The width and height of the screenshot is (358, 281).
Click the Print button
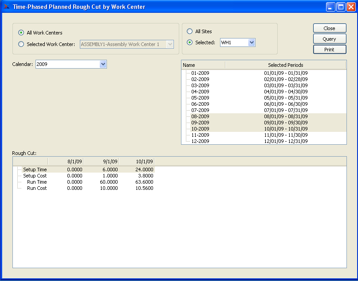tap(329, 50)
